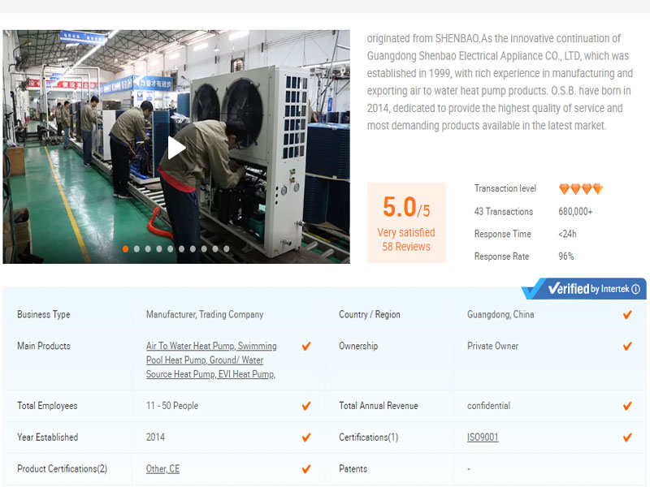Select the first carousel navigation dot
650x487 pixels.
(x=126, y=250)
